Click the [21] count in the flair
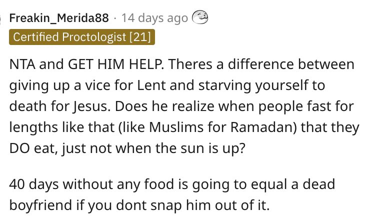The width and height of the screenshot is (369, 221). (140, 37)
